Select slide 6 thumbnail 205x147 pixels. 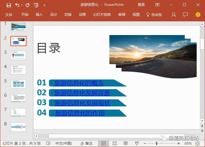[x=18, y=98]
